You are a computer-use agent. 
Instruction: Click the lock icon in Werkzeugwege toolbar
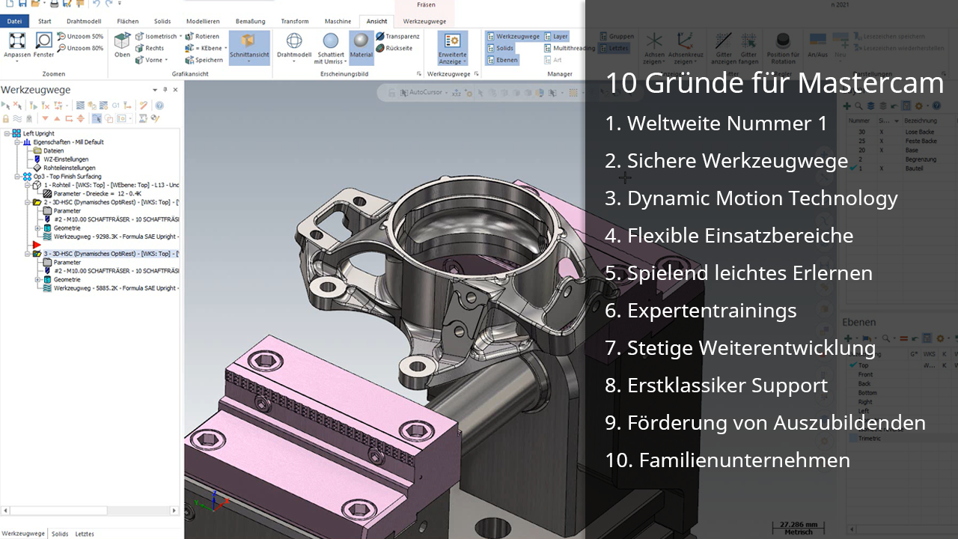[x=6, y=118]
